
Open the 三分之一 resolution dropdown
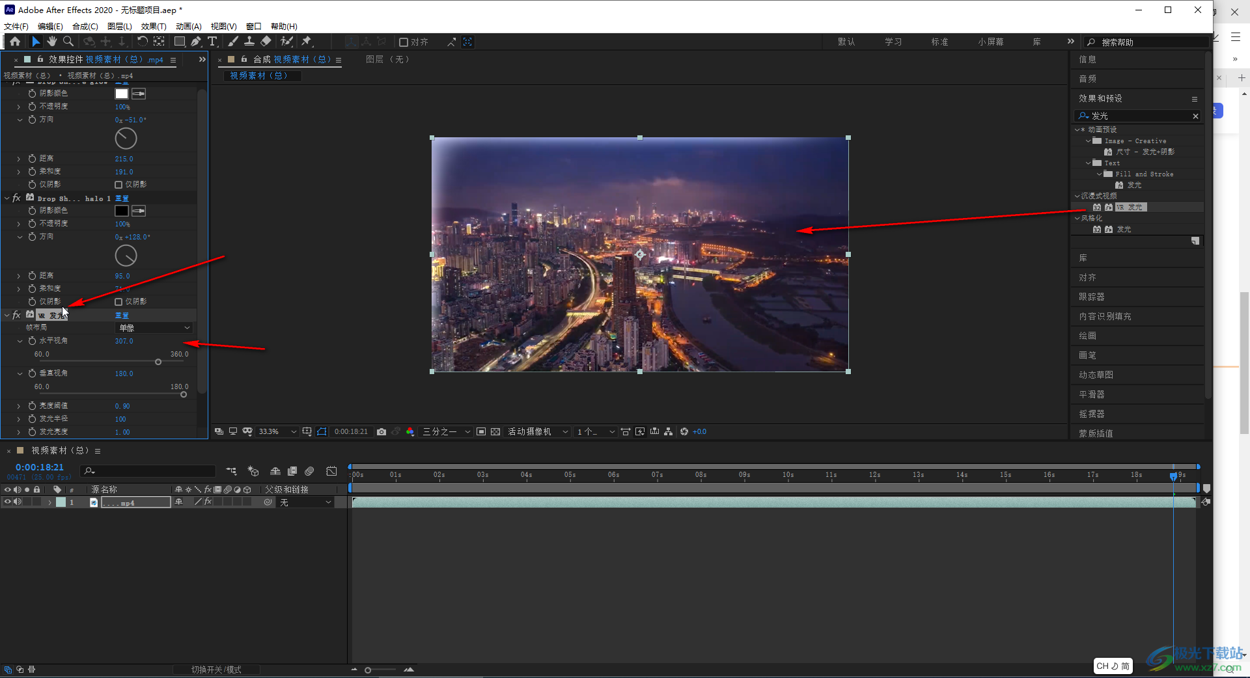pos(447,431)
